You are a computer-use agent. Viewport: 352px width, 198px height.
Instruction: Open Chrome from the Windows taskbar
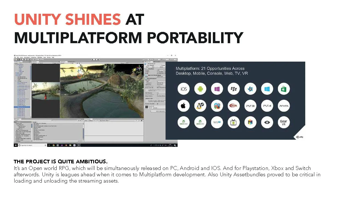54,145
